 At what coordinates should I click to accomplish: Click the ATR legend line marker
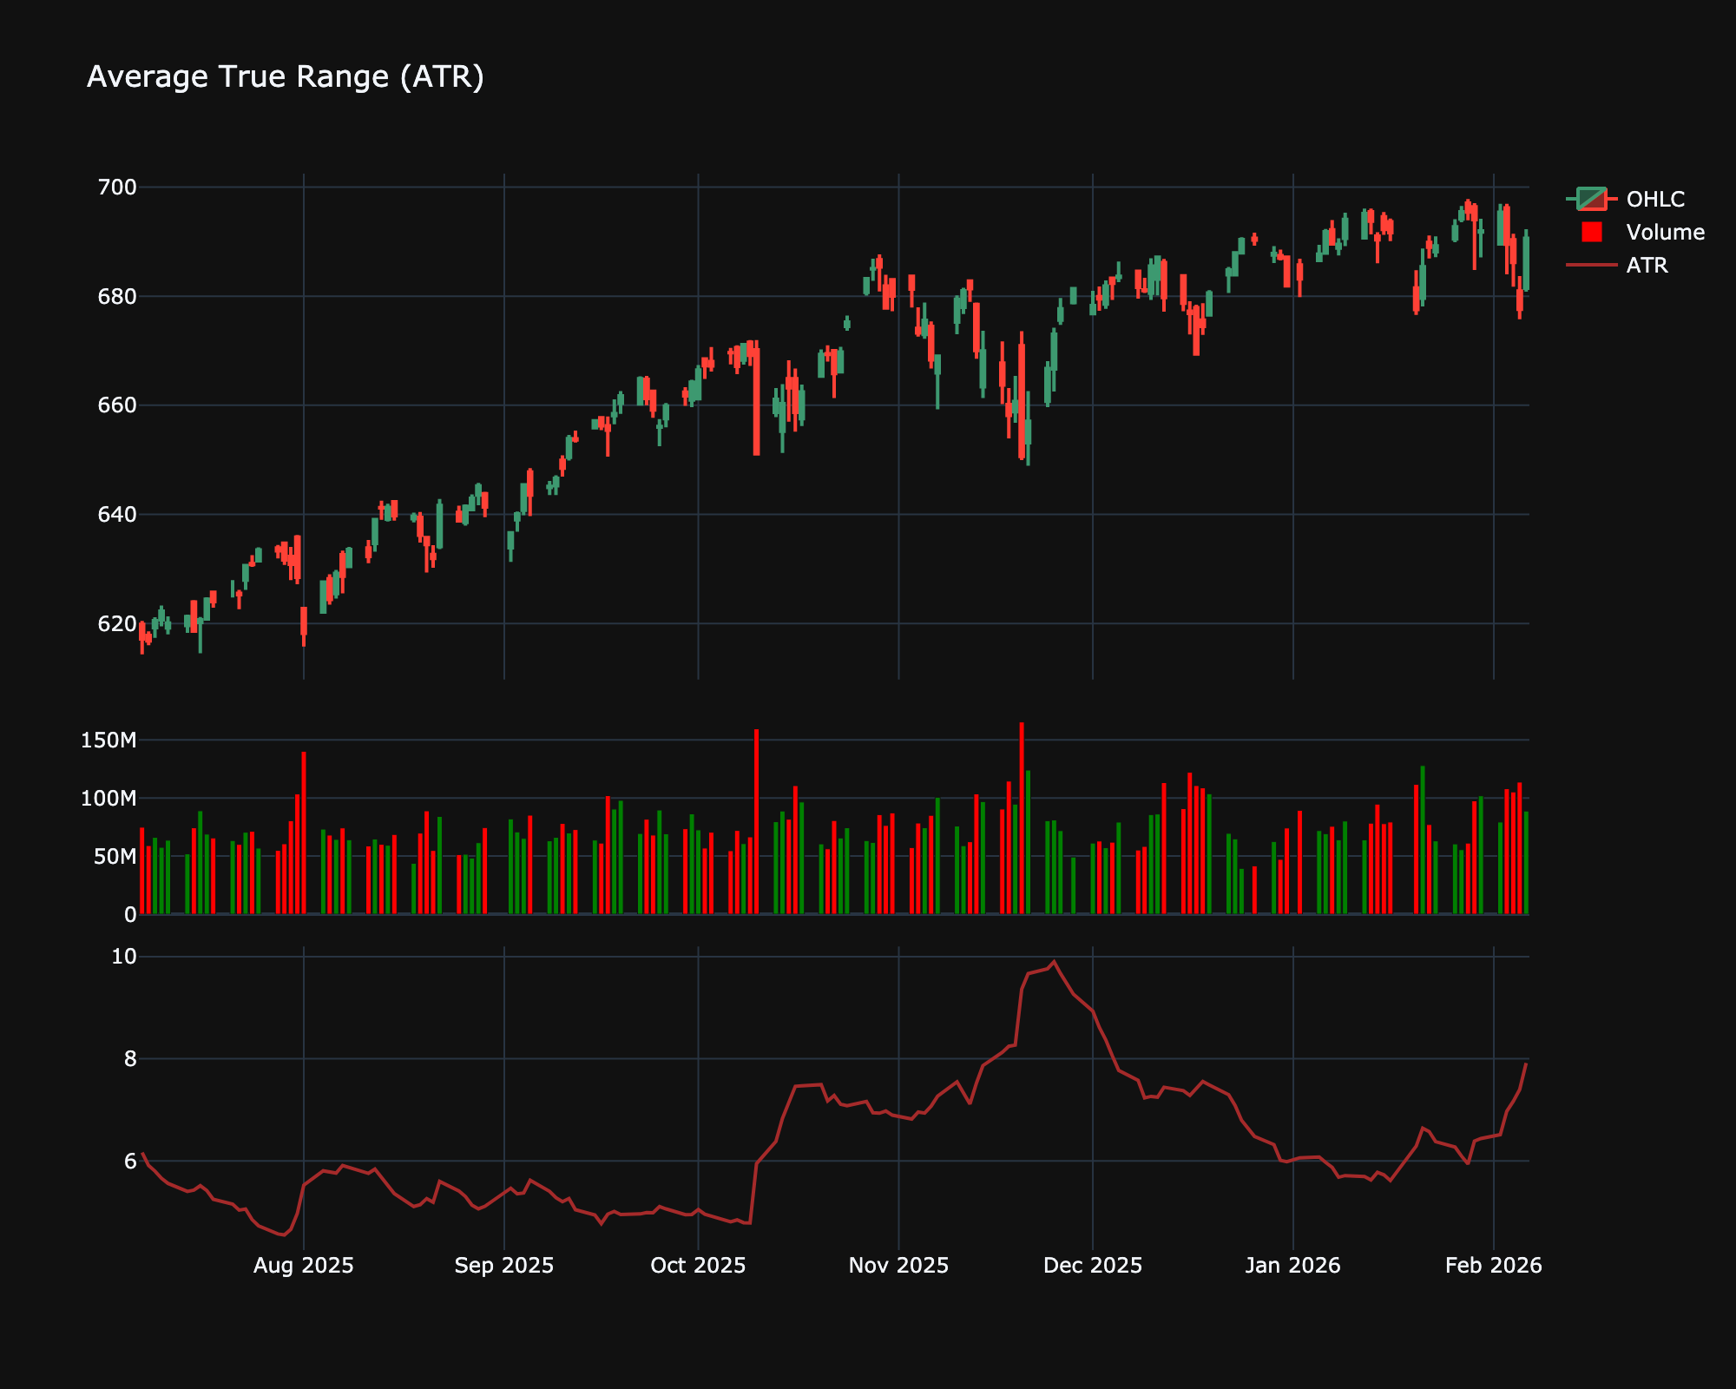pos(1591,265)
